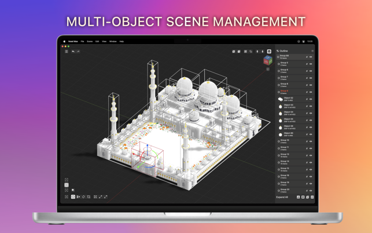Expand Group 13 with its circle toggle
The image size is (372, 233).
point(279,155)
